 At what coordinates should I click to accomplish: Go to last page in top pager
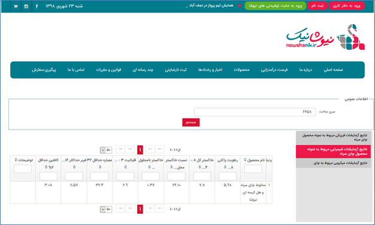[120, 149]
